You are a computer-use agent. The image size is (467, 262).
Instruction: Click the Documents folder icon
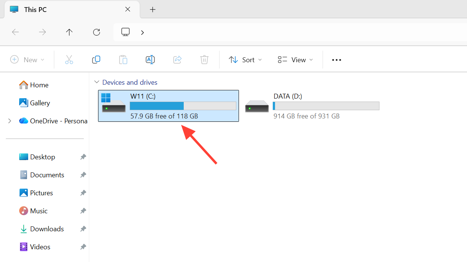24,175
